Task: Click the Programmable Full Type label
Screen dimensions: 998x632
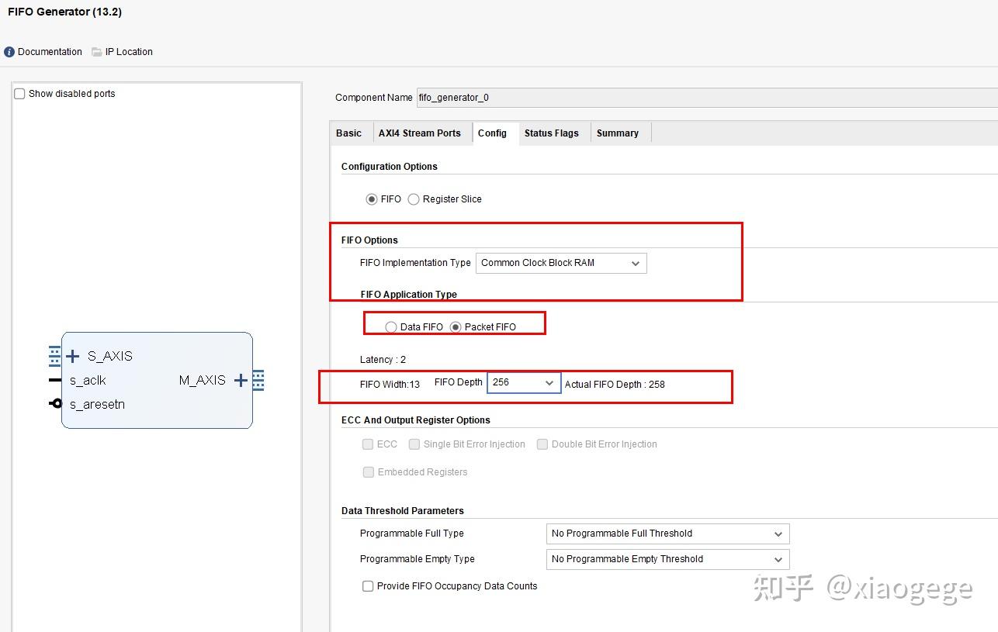Action: 412,534
